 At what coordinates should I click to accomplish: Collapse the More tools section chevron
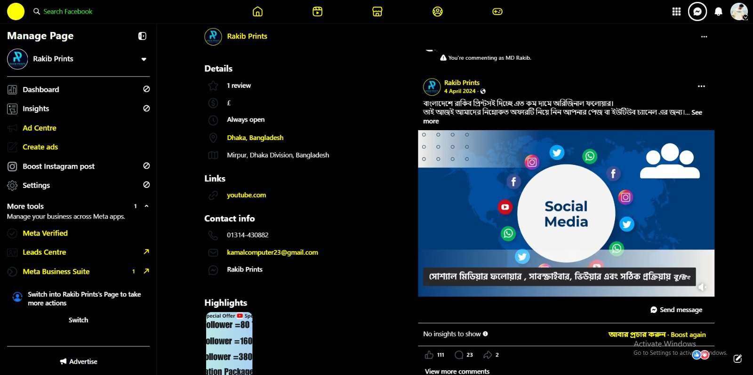coord(146,206)
